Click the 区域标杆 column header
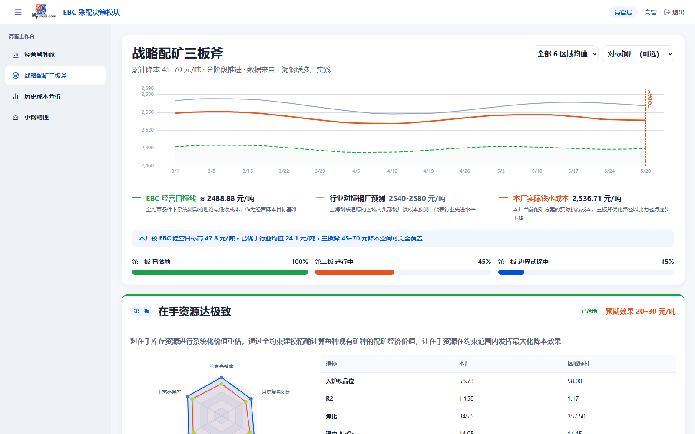The width and height of the screenshot is (695, 434). [x=579, y=363]
